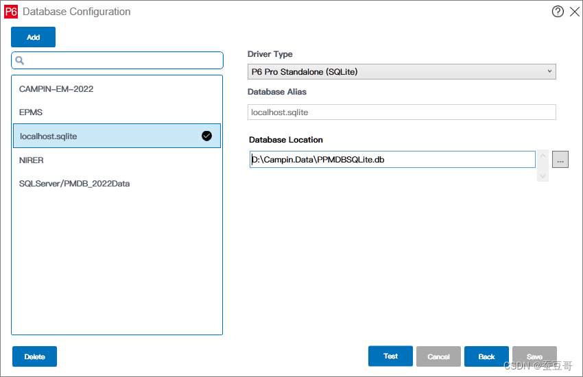The image size is (583, 377).
Task: Select EPMS in the database list
Action: point(117,112)
